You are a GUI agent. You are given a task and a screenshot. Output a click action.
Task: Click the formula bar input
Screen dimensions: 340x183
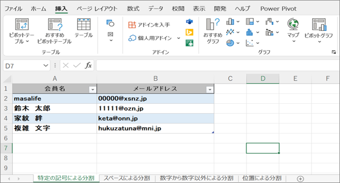(218, 65)
